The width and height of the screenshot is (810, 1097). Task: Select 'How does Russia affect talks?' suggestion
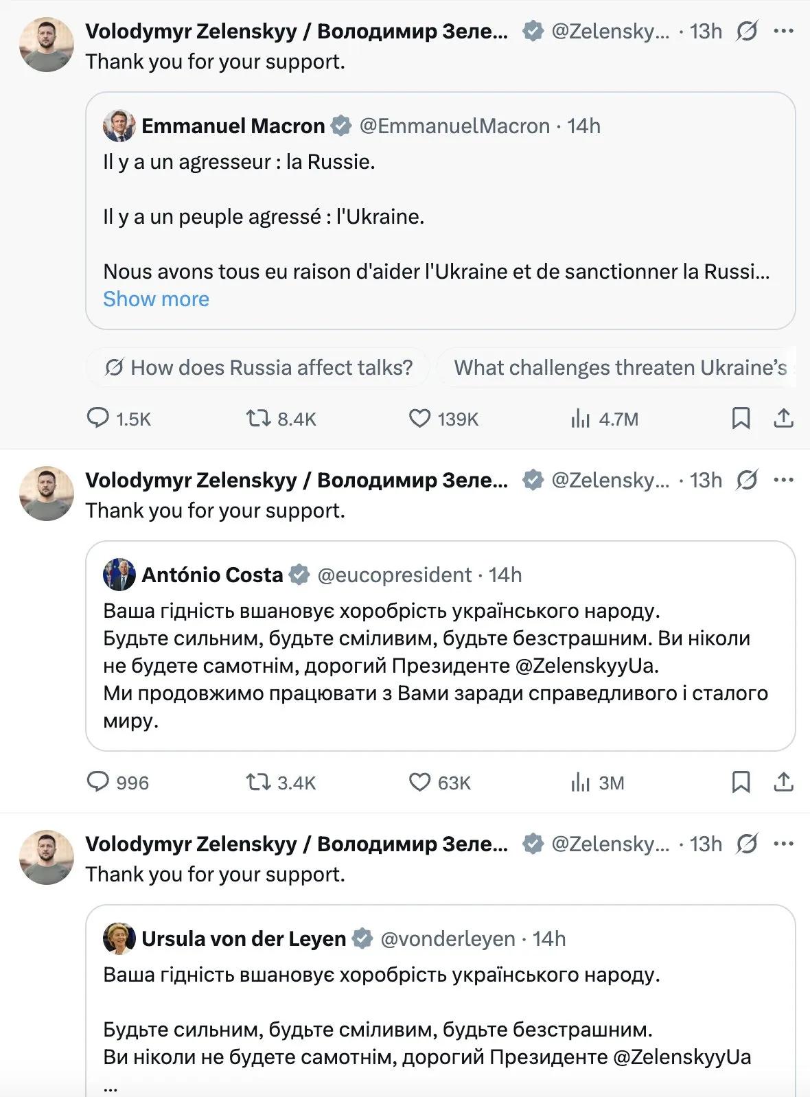[258, 368]
